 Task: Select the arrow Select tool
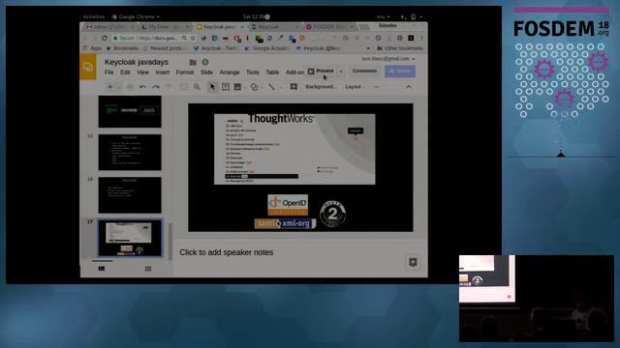pyautogui.click(x=213, y=87)
